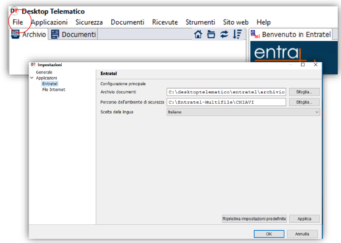Open the Sito web menu

(236, 22)
